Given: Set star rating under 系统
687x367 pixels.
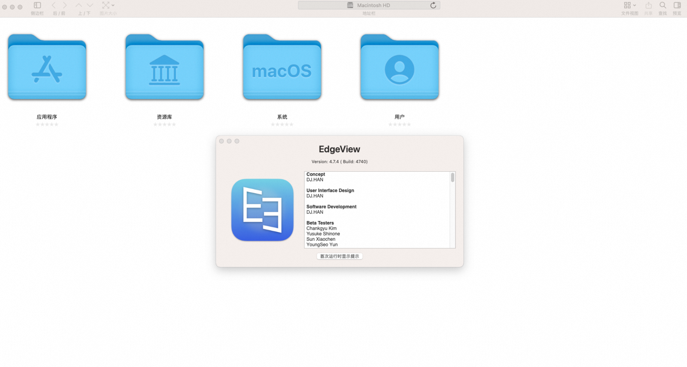Looking at the screenshot, I should coord(282,124).
